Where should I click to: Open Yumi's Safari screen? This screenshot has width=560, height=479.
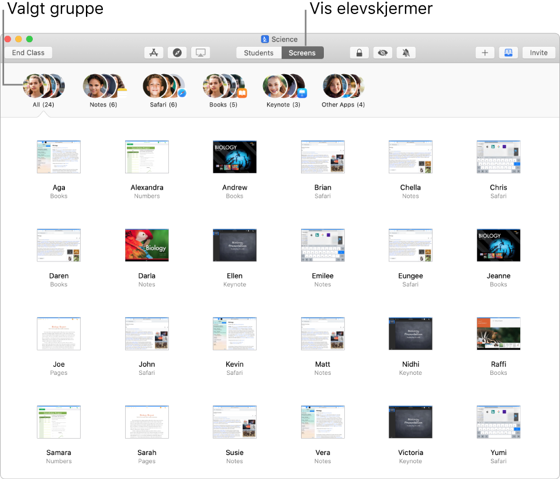(498, 422)
